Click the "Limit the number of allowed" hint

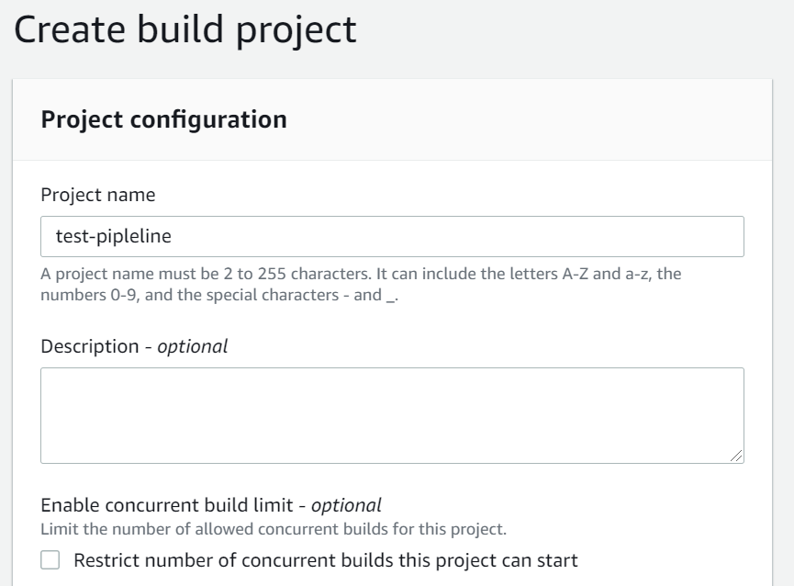tap(274, 528)
